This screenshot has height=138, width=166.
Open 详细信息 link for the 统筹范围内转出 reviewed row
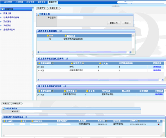tap(157, 70)
